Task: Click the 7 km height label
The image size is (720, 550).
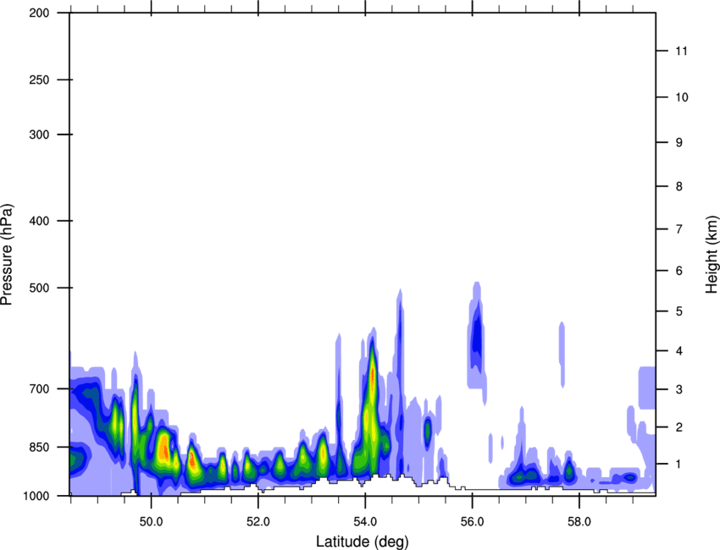Action: point(679,229)
